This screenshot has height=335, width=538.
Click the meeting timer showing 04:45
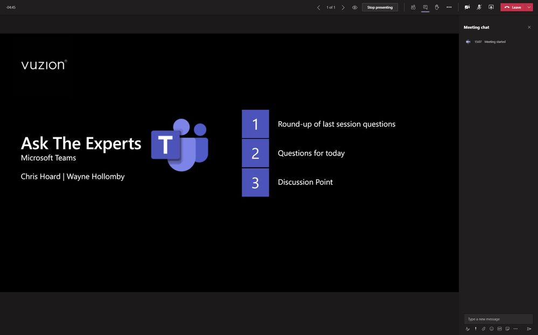(x=11, y=7)
